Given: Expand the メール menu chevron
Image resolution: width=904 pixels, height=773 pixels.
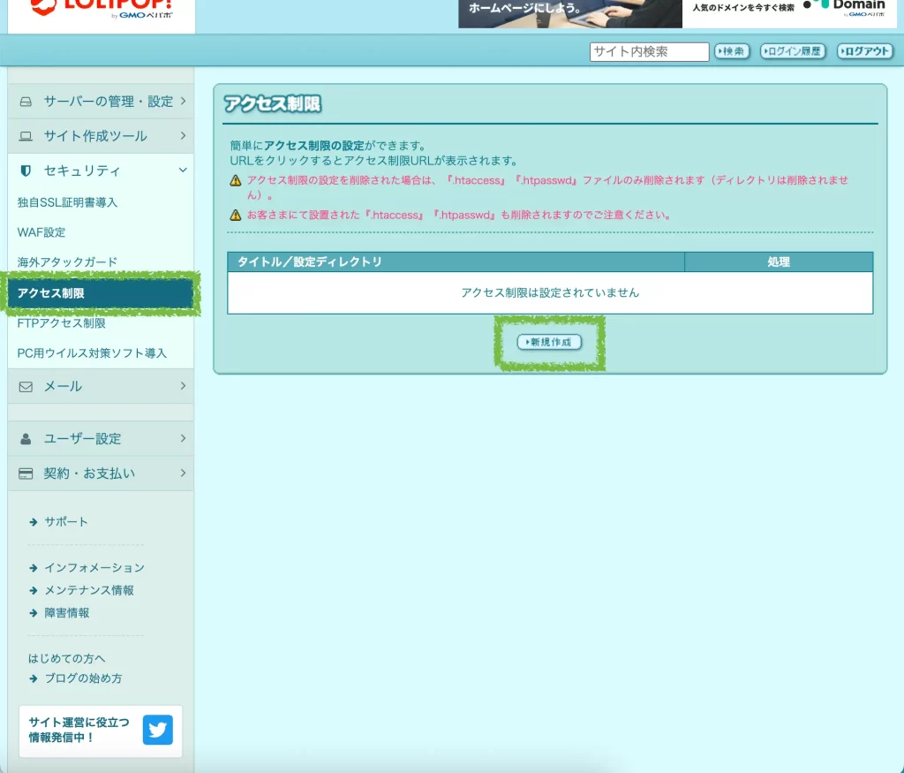Looking at the screenshot, I should (x=182, y=386).
